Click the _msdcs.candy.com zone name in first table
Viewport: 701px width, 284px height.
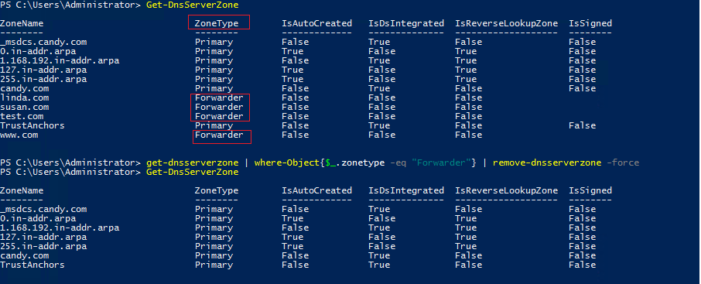43,42
